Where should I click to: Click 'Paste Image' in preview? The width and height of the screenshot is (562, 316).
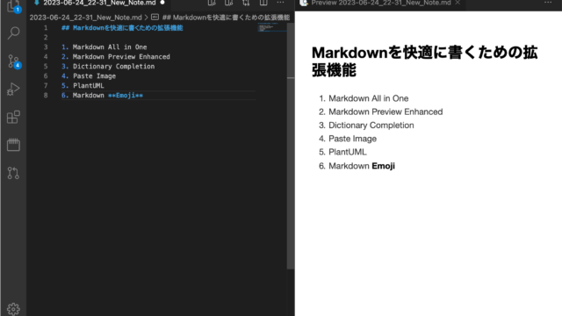pos(353,139)
